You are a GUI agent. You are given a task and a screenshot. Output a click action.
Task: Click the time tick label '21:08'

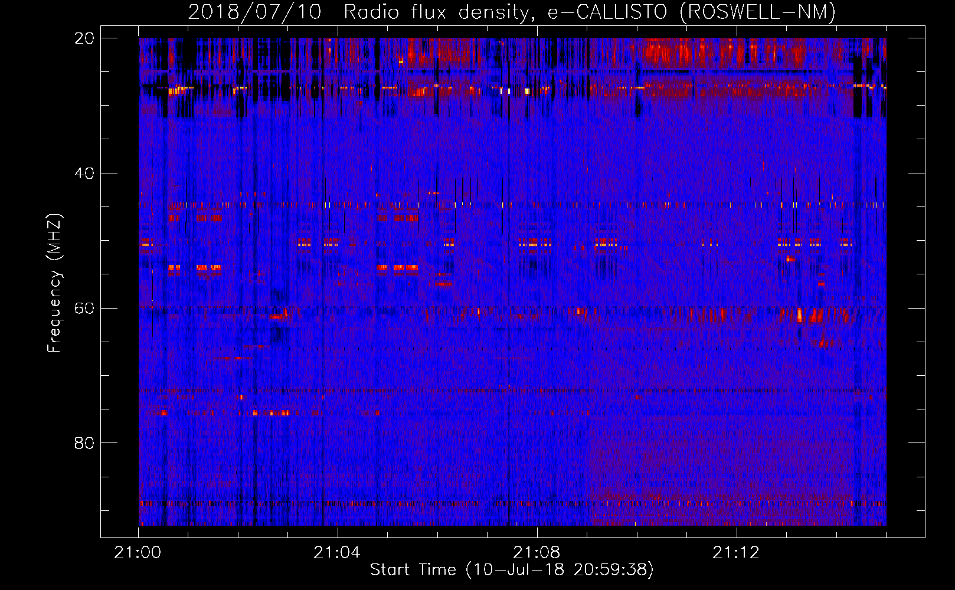pos(537,553)
